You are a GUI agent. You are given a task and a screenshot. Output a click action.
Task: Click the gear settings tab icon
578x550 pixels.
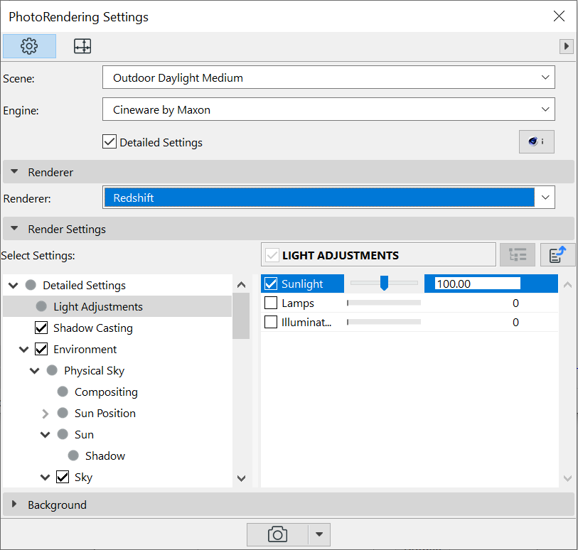click(29, 46)
